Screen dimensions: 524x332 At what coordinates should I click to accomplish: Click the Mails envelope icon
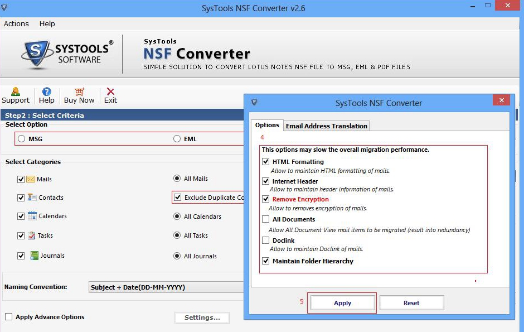point(31,179)
